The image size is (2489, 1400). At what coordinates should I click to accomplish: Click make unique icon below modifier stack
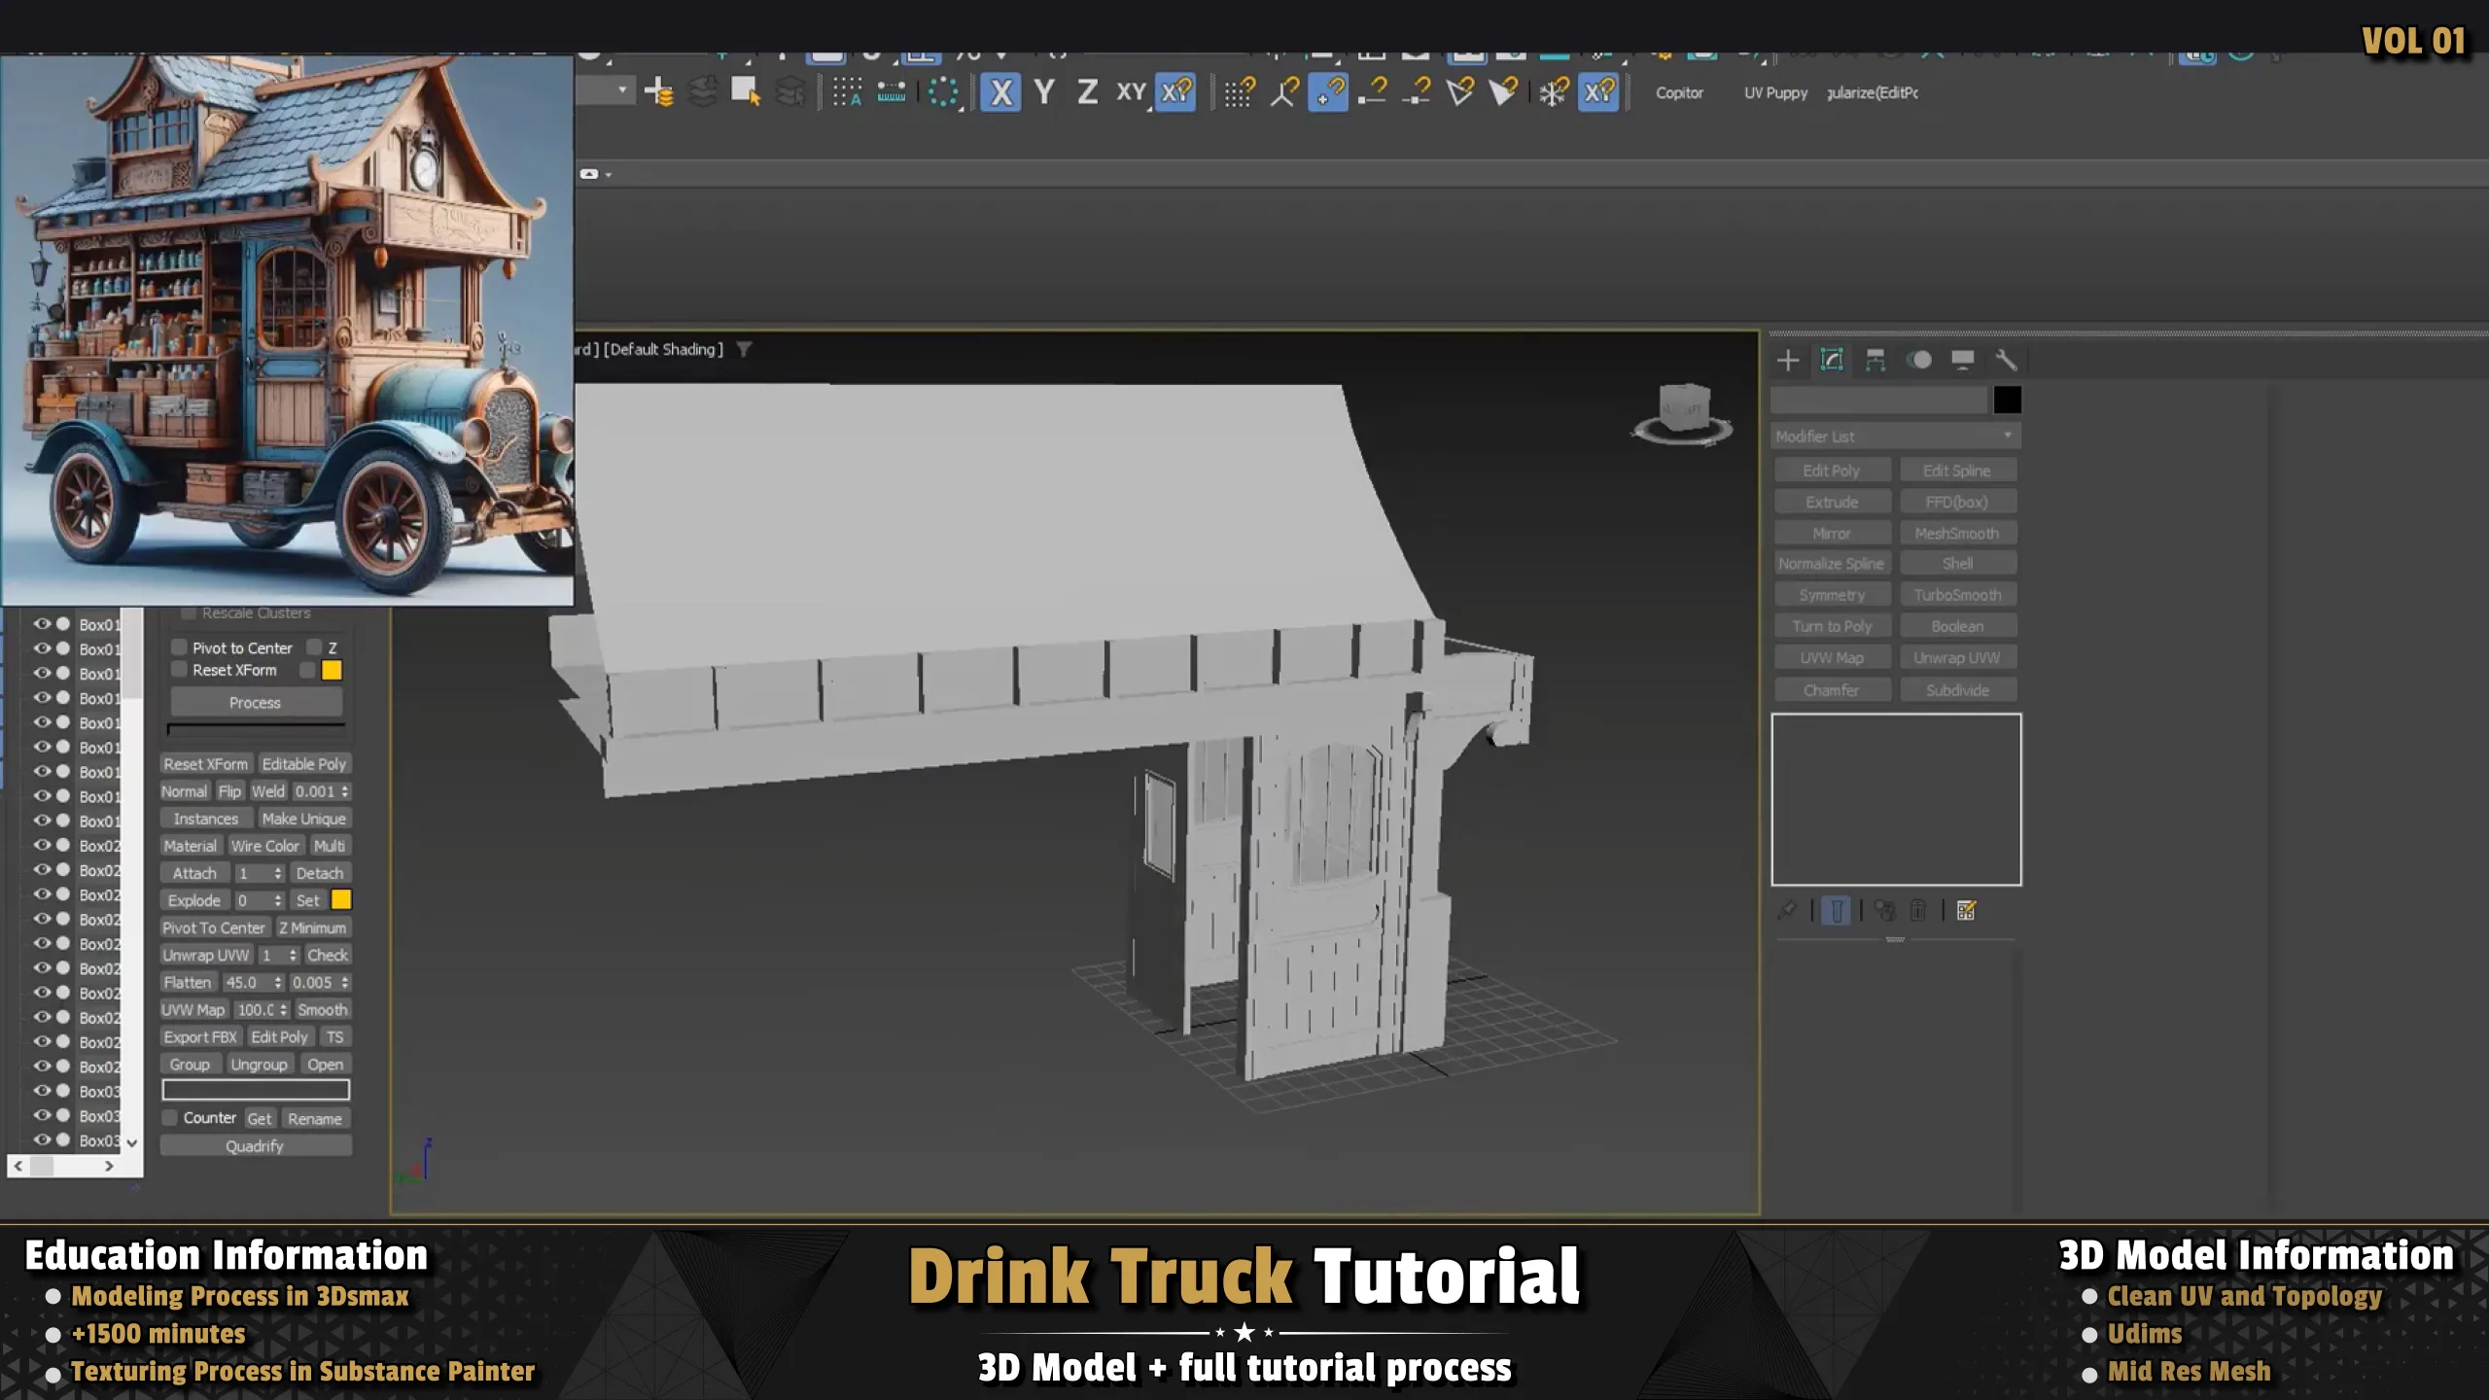1885,911
